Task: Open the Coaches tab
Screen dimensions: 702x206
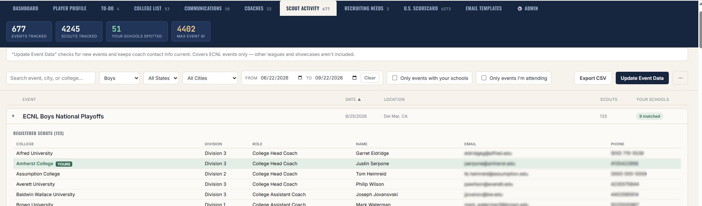Action: [258, 8]
